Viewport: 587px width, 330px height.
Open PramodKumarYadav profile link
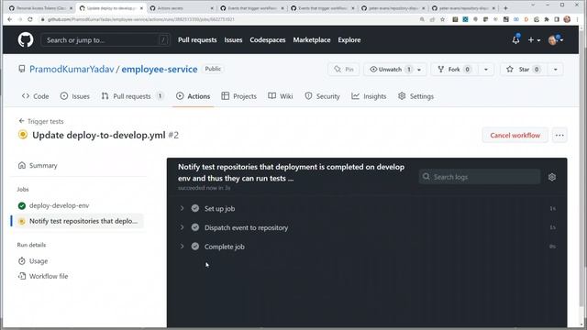pyautogui.click(x=72, y=70)
